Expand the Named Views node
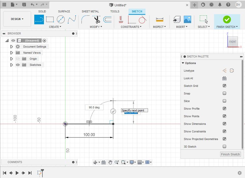This screenshot has height=178, width=245. click(x=11, y=53)
